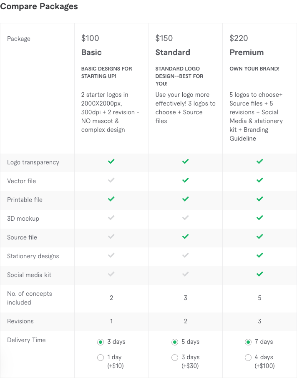Click Basic package Printable file checkmark

pyautogui.click(x=111, y=199)
